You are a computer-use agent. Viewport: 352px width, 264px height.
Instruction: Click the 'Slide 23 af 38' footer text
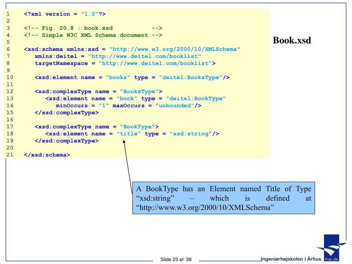point(176,260)
